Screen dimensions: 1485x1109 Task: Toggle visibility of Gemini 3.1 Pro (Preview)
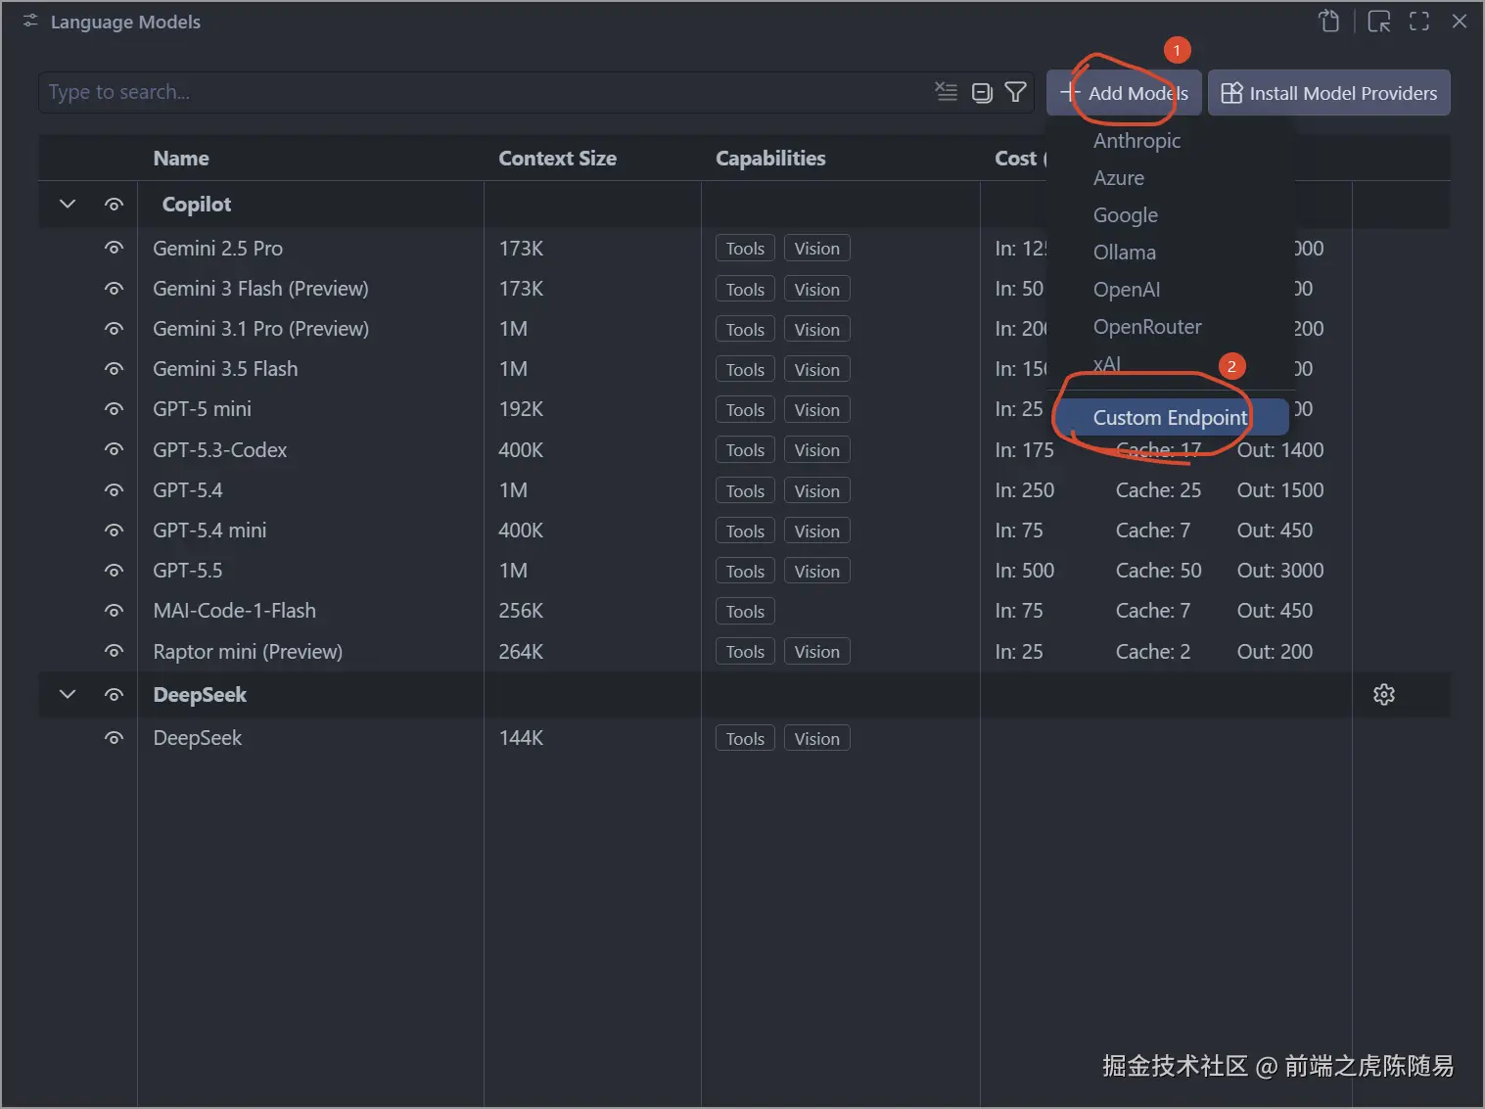coord(115,329)
